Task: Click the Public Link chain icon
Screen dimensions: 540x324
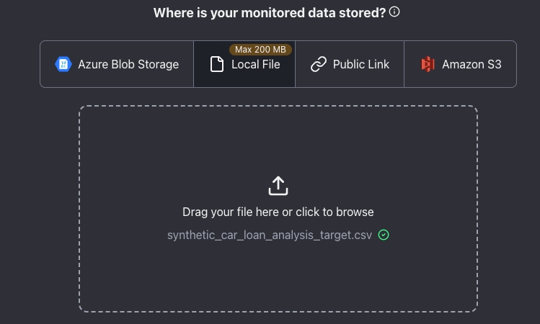Action: point(319,64)
